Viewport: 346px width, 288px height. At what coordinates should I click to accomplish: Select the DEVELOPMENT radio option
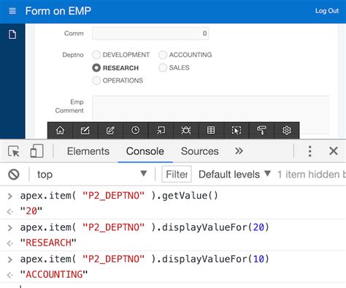point(96,55)
